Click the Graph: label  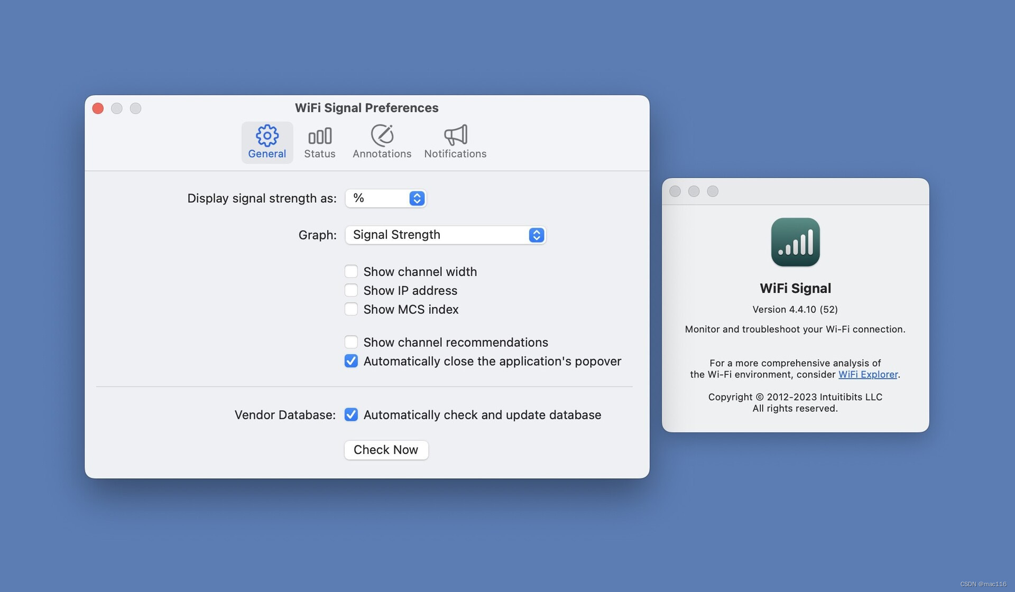pos(317,235)
